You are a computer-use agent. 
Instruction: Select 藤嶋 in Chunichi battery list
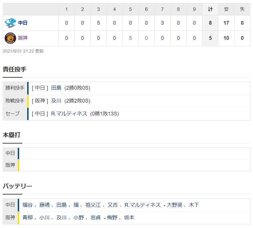pyautogui.click(x=44, y=205)
